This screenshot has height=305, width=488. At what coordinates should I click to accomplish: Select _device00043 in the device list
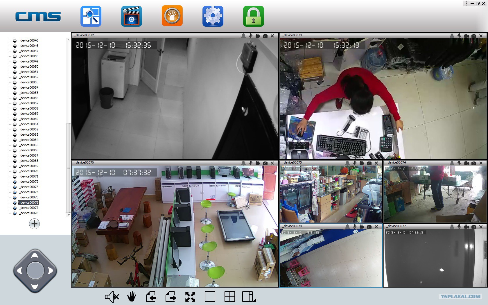click(29, 40)
